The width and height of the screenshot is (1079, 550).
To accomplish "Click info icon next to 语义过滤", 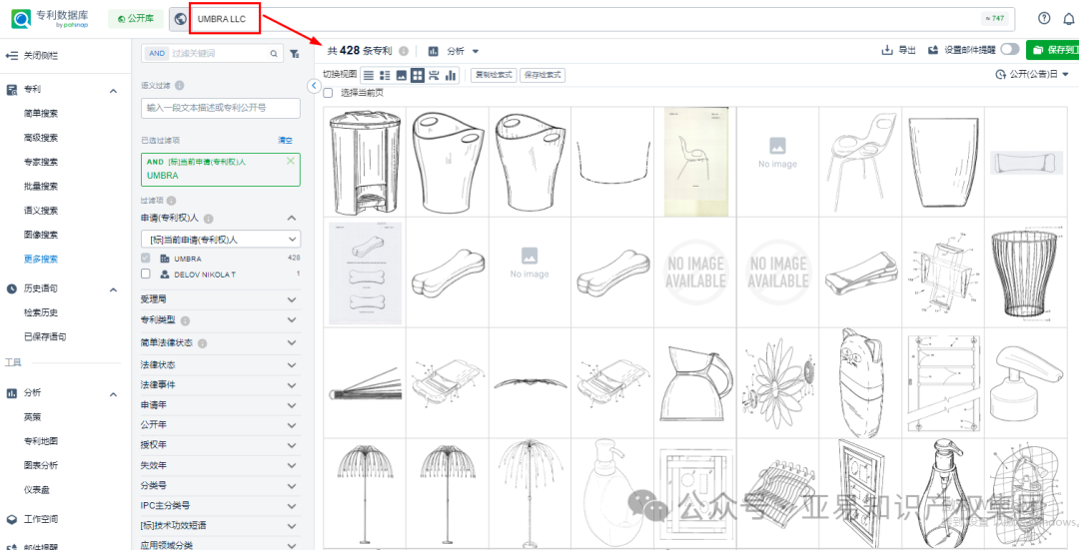I will click(179, 86).
